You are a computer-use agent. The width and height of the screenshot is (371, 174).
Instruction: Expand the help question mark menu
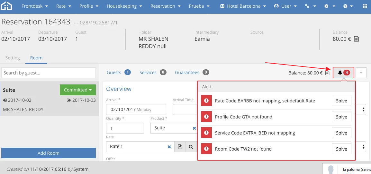pyautogui.click(x=347, y=6)
